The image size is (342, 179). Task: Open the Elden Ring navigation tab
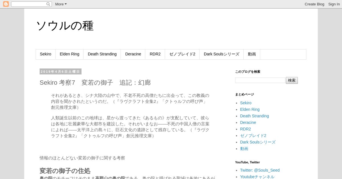tap(70, 54)
